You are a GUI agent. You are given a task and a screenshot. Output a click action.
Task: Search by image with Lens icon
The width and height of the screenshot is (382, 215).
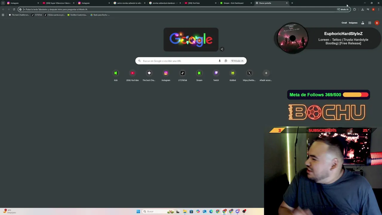pyautogui.click(x=226, y=61)
